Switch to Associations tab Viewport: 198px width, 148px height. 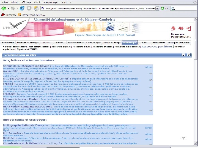(159, 43)
